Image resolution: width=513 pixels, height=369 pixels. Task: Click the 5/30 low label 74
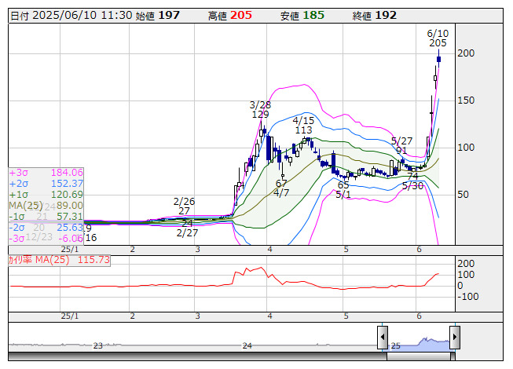click(412, 176)
